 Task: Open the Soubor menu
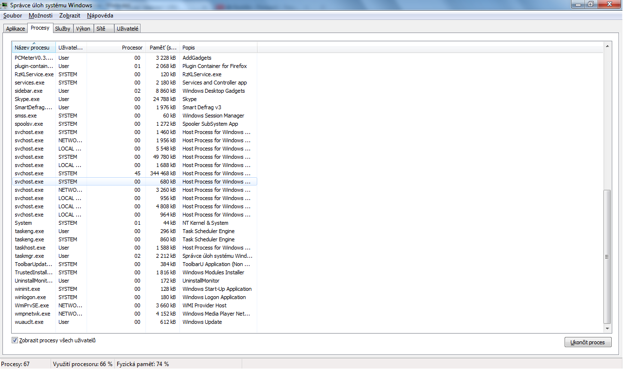(x=13, y=16)
